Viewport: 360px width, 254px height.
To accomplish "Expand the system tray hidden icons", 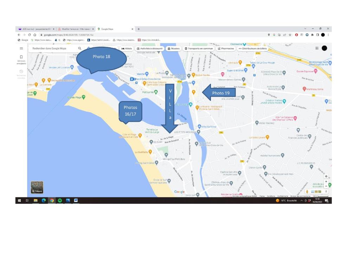I will pyautogui.click(x=301, y=201).
